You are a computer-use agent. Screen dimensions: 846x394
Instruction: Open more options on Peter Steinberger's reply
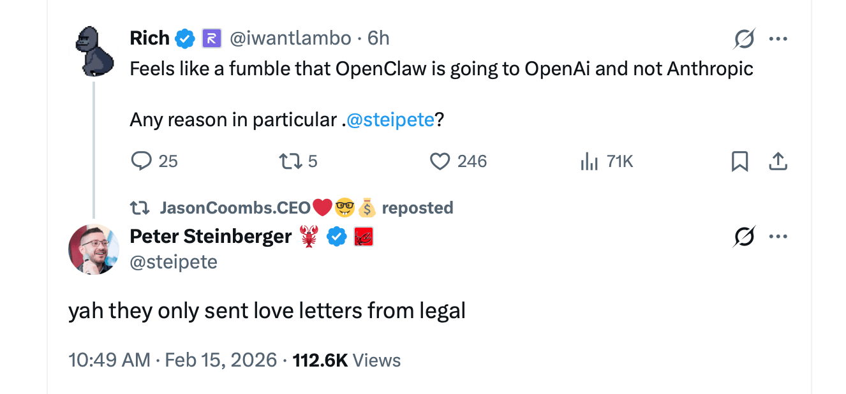778,236
